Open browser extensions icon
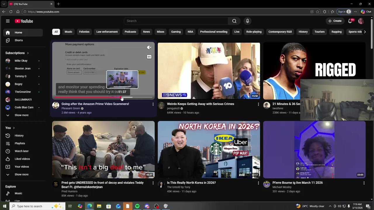Image resolution: width=374 pixels, height=210 pixels. 325,12
